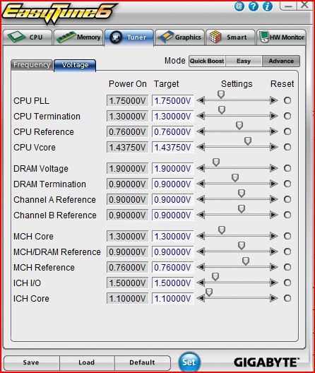Viewport: 315px width, 373px height.
Task: Decrease DRAM Voltage with left arrow
Action: coord(201,168)
